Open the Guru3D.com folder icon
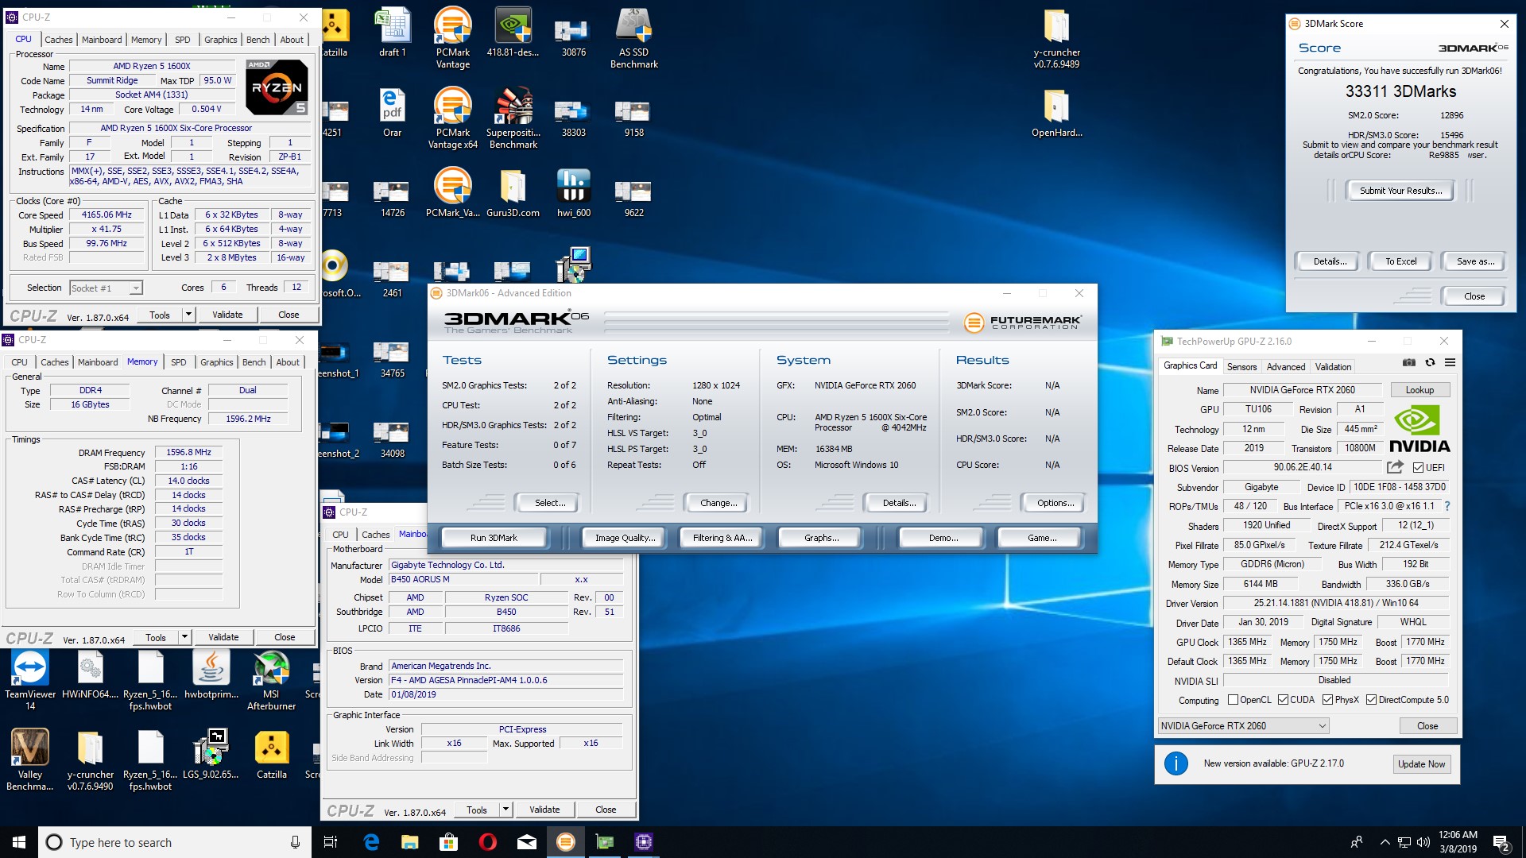1526x858 pixels. point(513,192)
